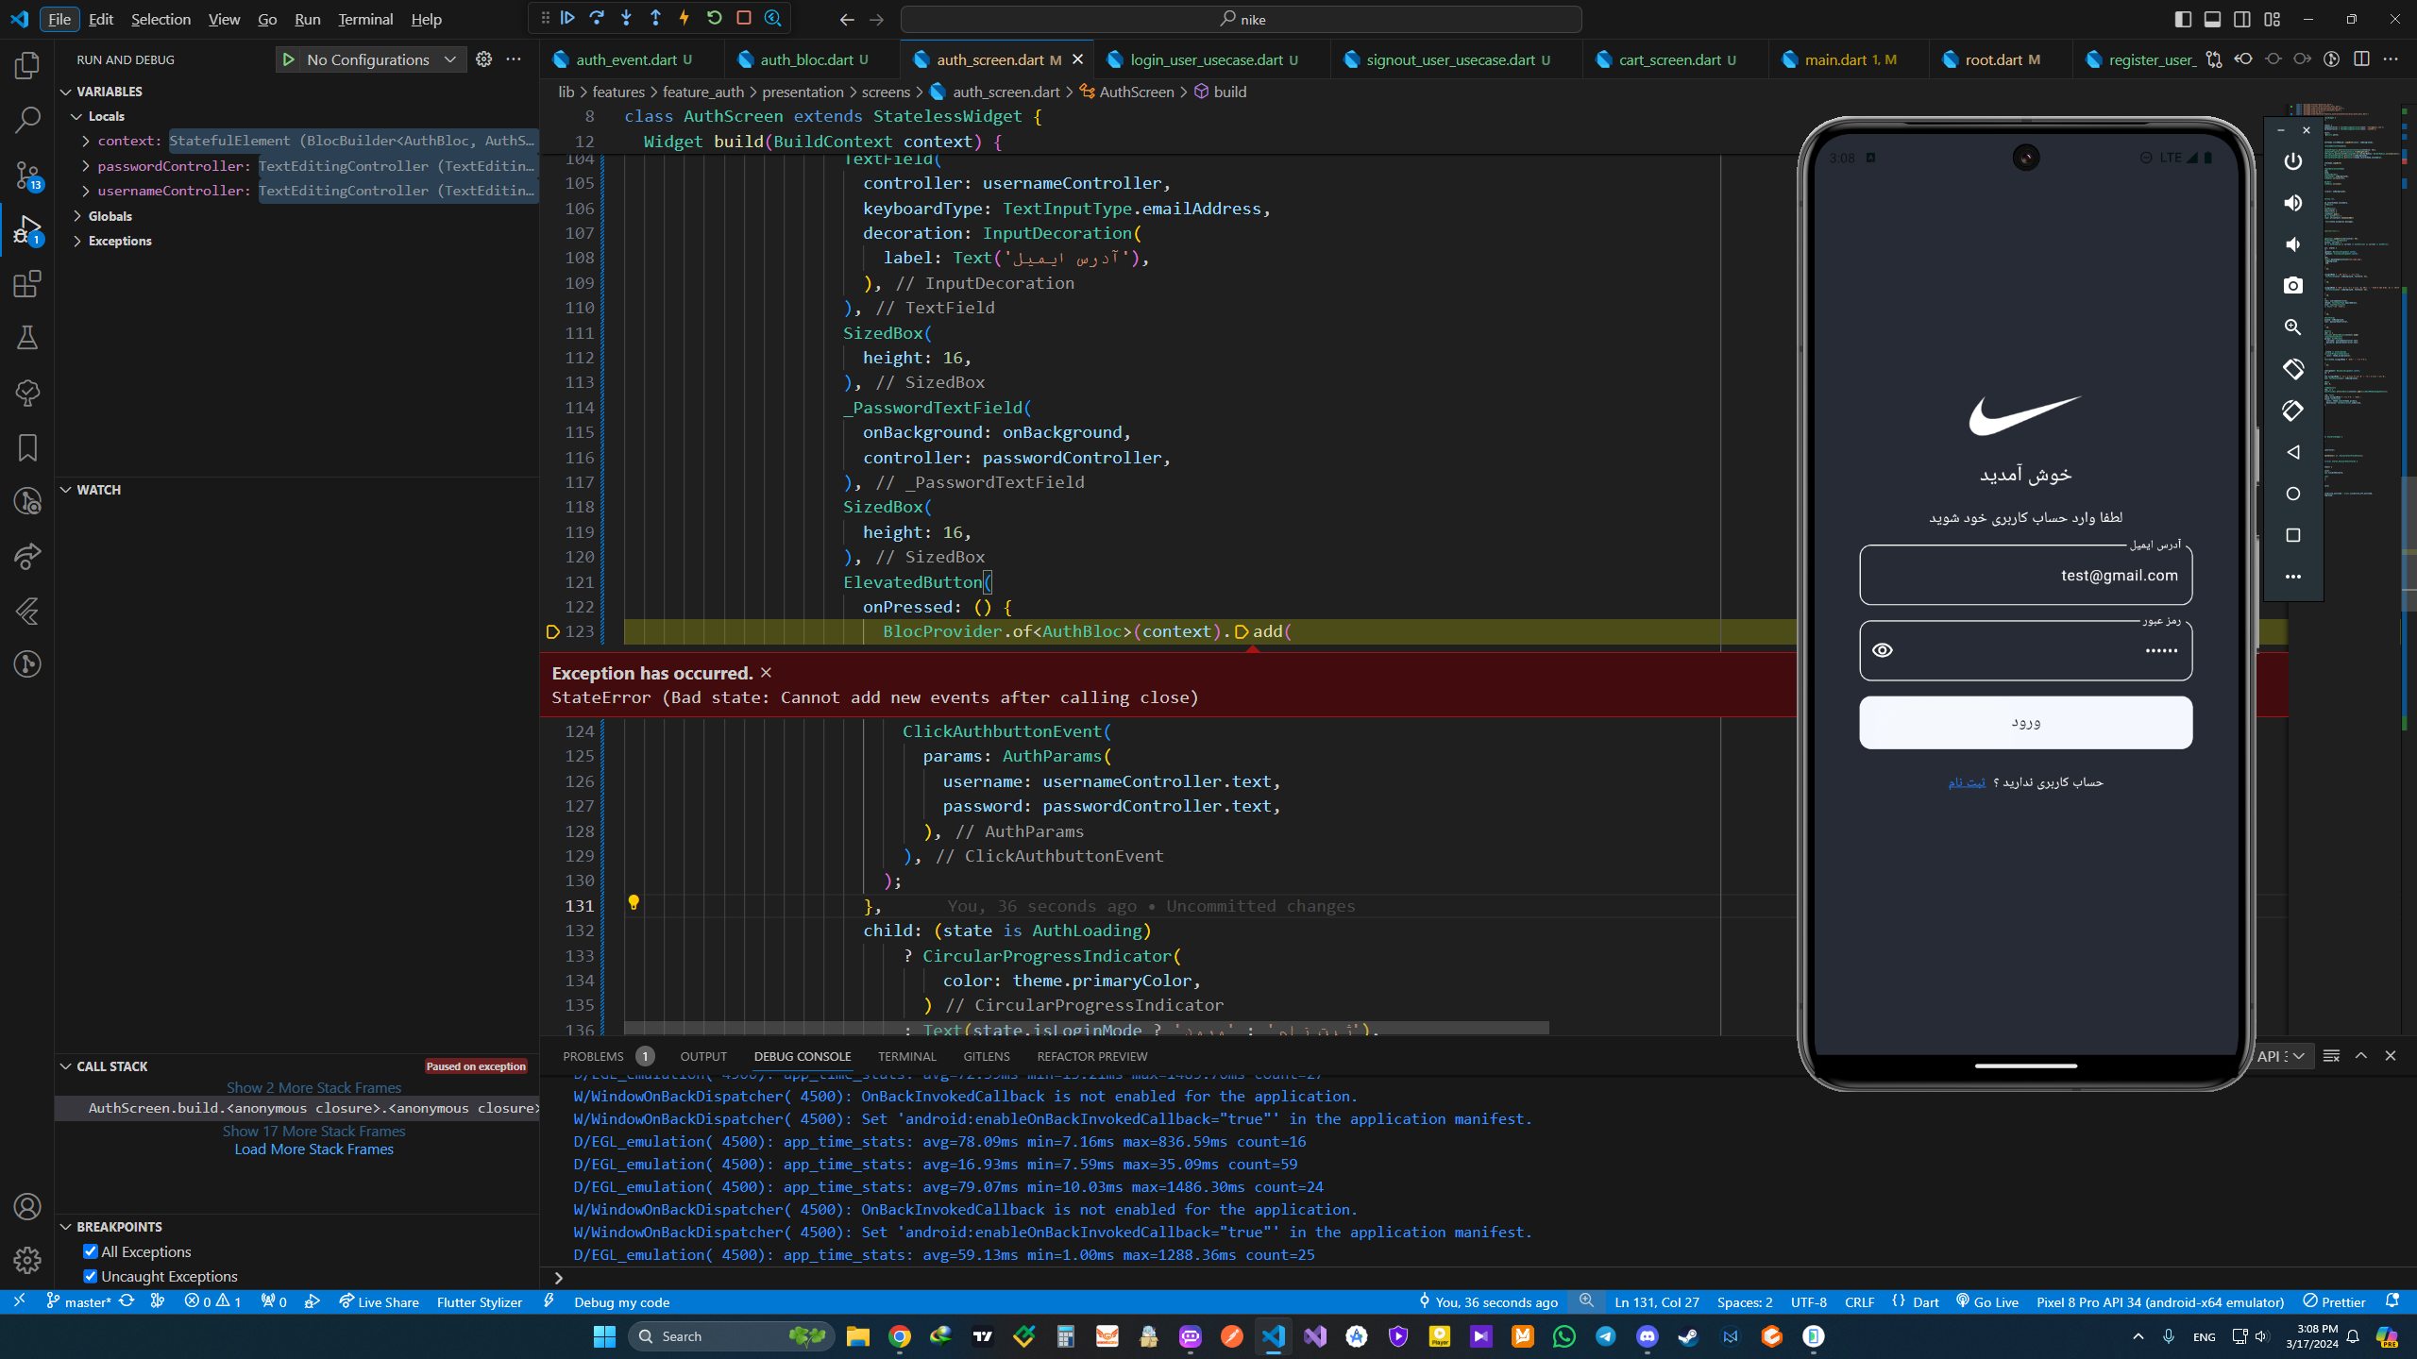Image resolution: width=2417 pixels, height=1359 pixels.
Task: Open the Accounts icon in activity bar
Action: 27,1206
